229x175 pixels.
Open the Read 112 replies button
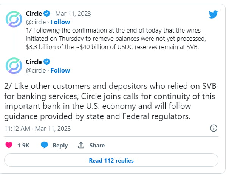pos(111,160)
